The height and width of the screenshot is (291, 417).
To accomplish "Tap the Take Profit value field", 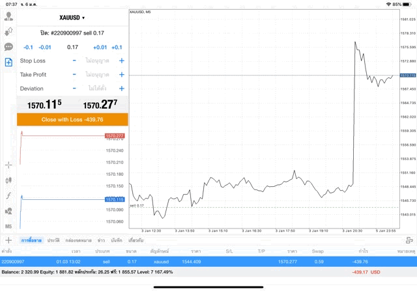I will coord(98,75).
